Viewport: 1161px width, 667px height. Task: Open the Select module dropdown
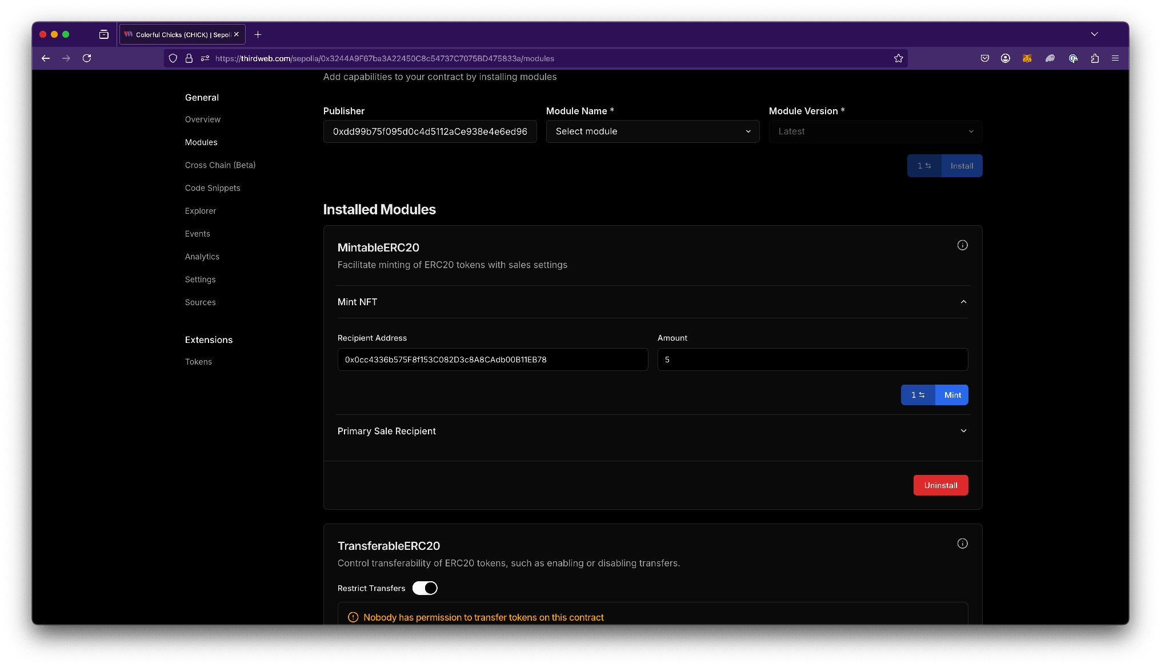pyautogui.click(x=652, y=131)
